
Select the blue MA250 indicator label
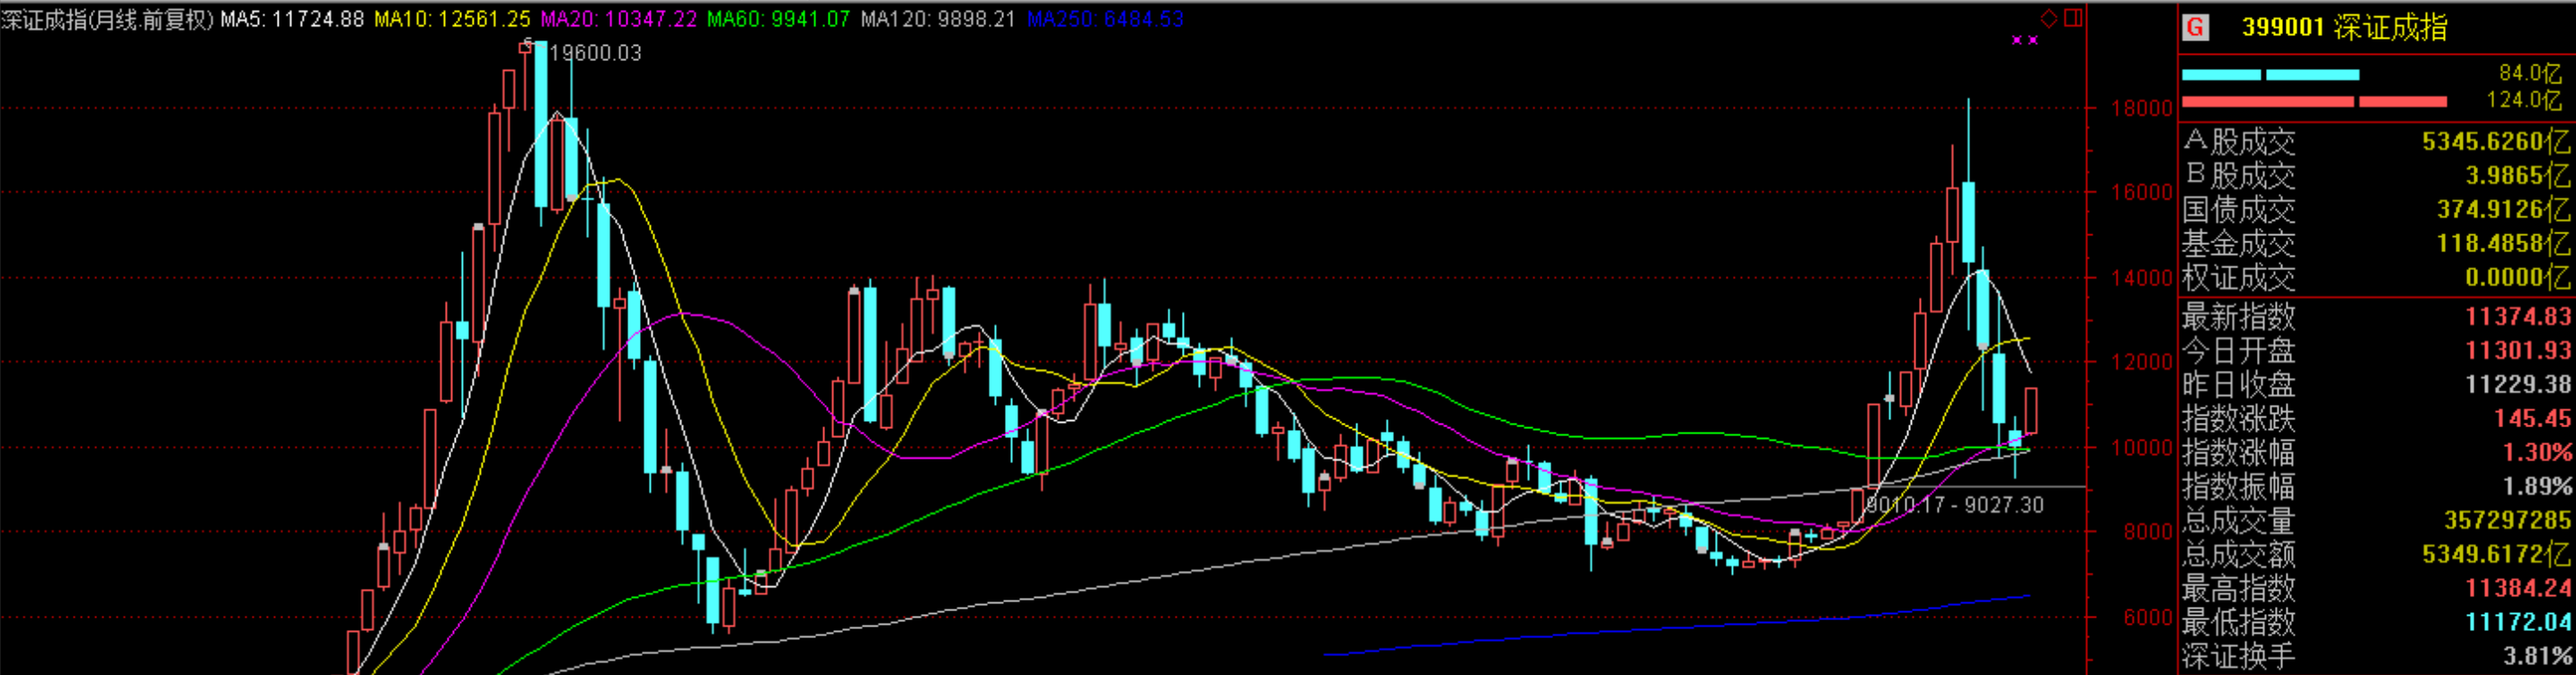pos(1105,20)
